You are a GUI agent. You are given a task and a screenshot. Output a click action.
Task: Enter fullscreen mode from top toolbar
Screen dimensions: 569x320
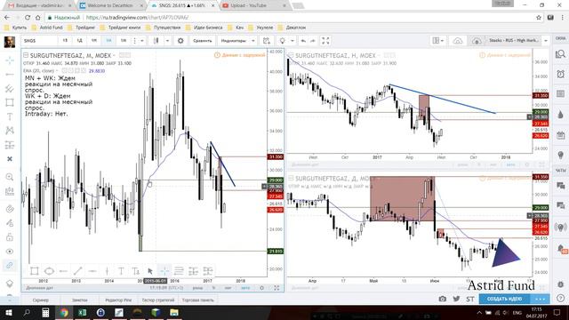pyautogui.click(x=326, y=41)
